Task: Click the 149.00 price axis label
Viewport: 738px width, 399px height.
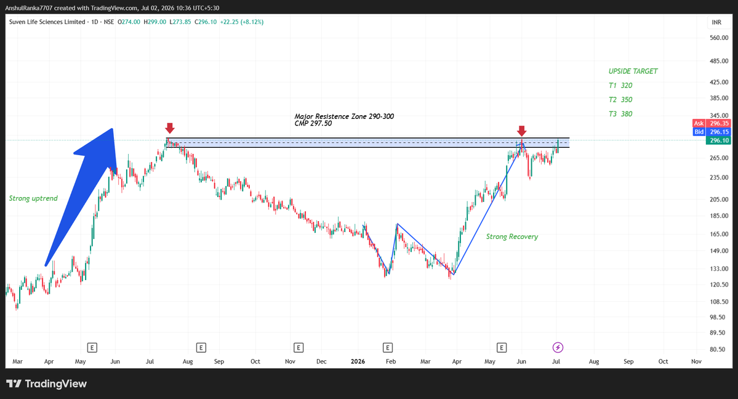Action: point(719,251)
